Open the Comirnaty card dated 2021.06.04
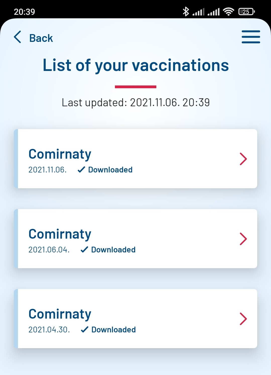The width and height of the screenshot is (271, 375). [135, 239]
